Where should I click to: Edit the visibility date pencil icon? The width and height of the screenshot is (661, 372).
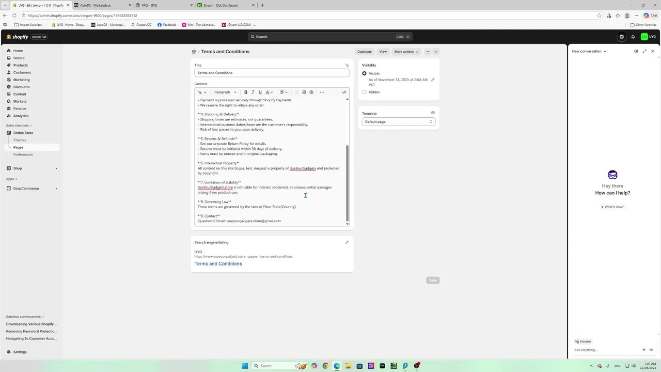pyautogui.click(x=433, y=80)
